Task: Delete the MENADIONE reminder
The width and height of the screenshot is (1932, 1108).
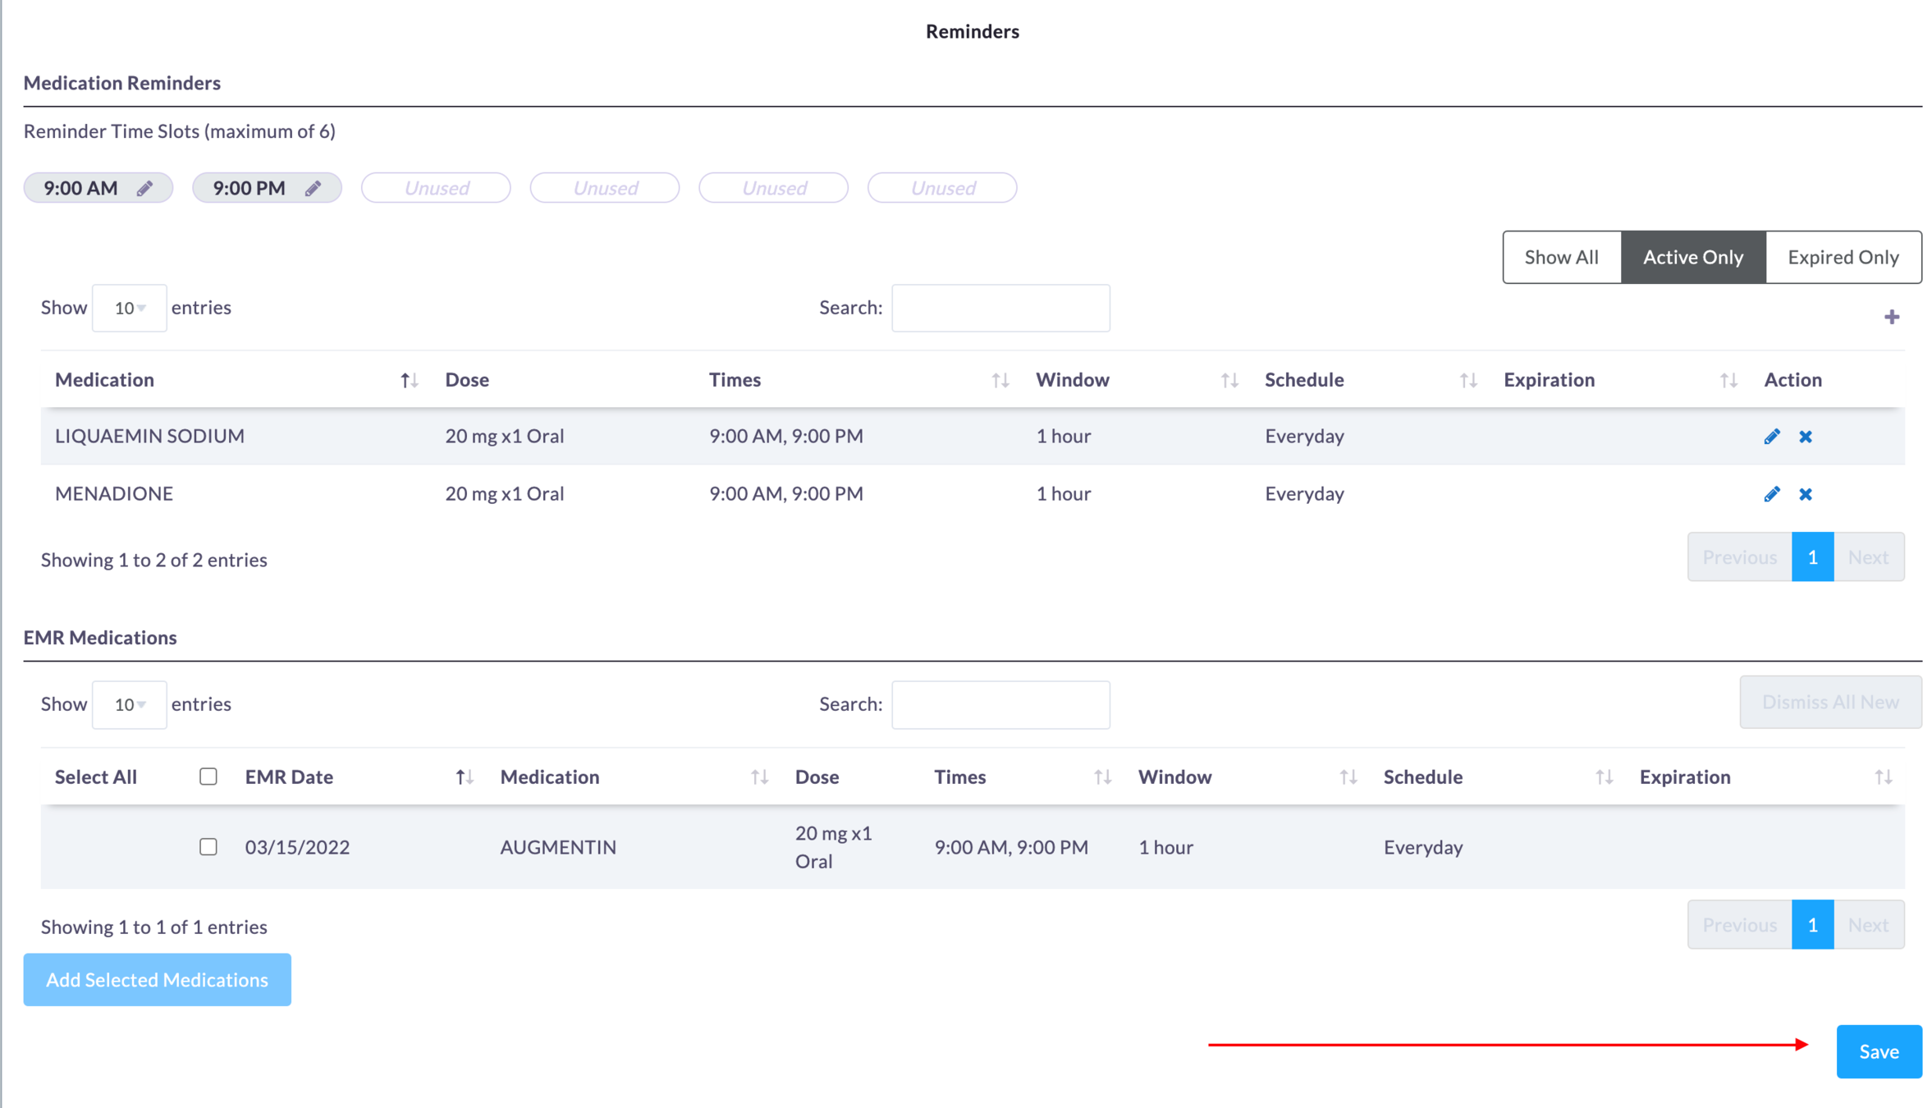Action: tap(1805, 493)
